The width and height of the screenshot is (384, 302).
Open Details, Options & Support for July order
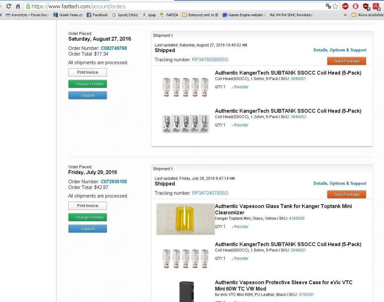(x=340, y=183)
